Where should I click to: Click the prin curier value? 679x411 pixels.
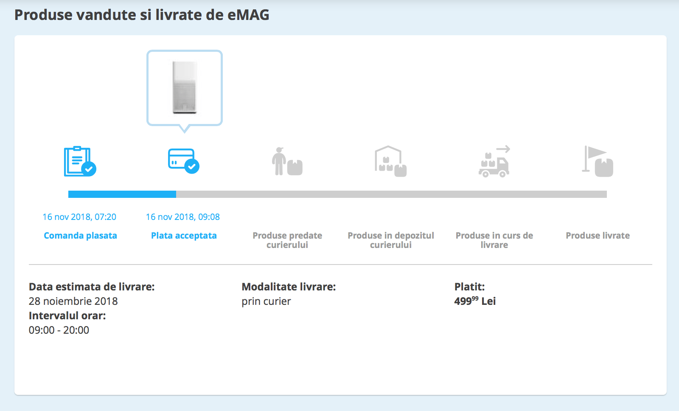266,301
